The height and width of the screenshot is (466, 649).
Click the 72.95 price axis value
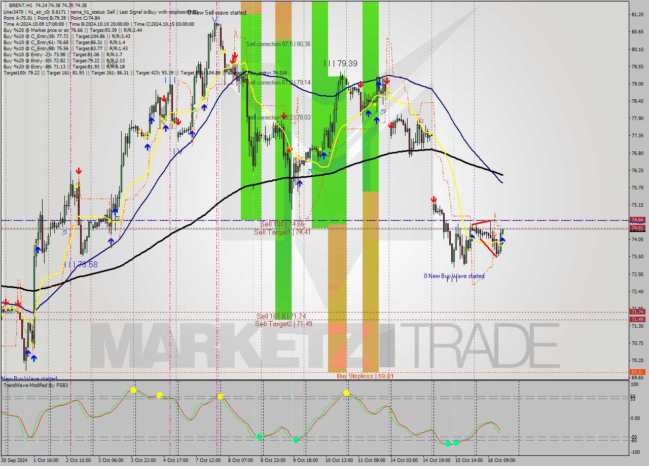[x=637, y=275]
